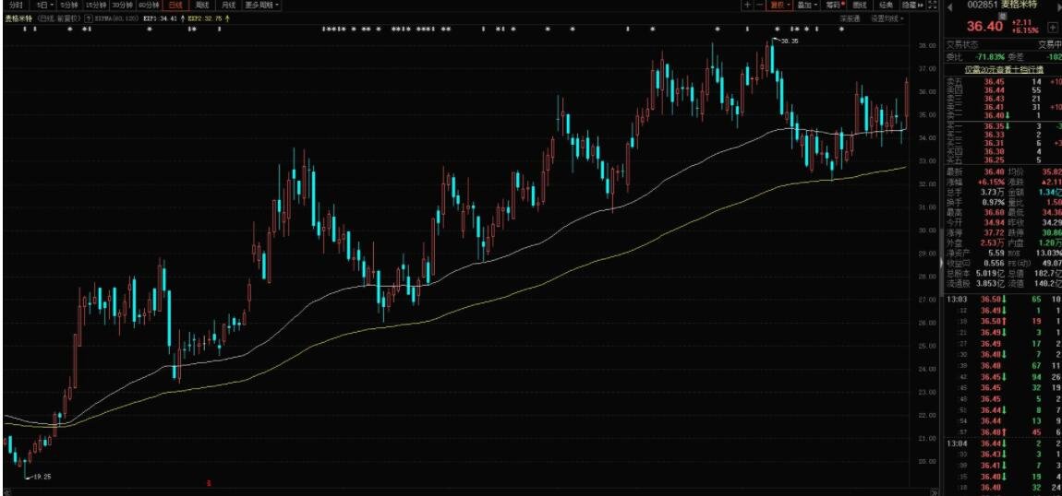Click the 卖四 price 36.44
This screenshot has width=1062, height=496.
point(995,89)
